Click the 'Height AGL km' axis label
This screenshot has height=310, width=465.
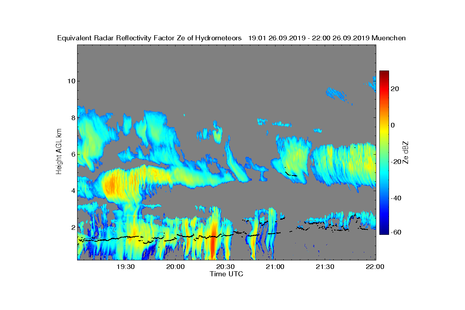(59, 152)
